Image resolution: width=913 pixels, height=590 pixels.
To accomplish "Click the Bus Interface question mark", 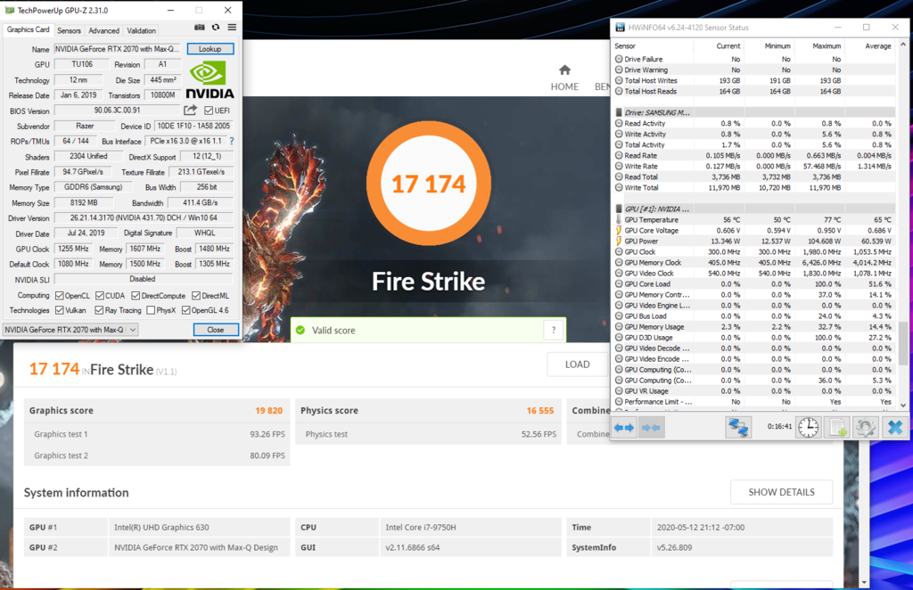I will click(x=232, y=141).
